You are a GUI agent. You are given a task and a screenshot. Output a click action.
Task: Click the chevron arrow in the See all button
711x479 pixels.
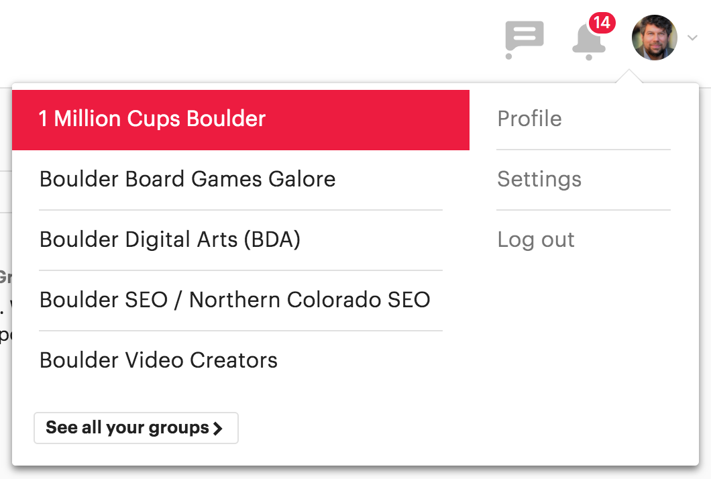click(219, 428)
